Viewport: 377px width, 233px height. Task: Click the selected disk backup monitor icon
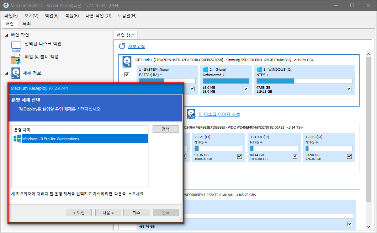pos(16,47)
